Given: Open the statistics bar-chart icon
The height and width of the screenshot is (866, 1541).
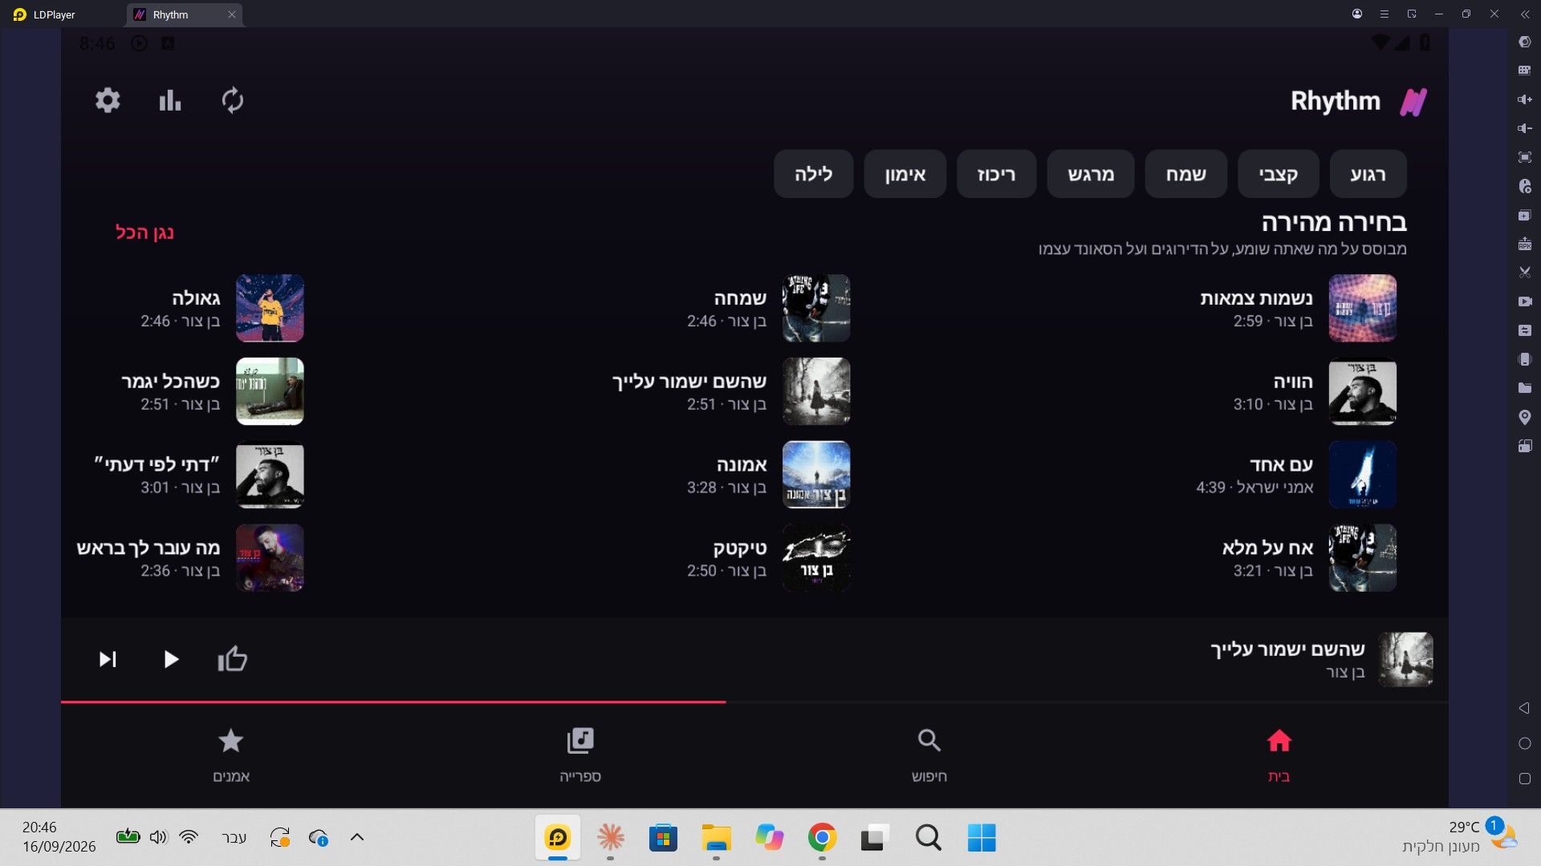Looking at the screenshot, I should click(x=169, y=100).
